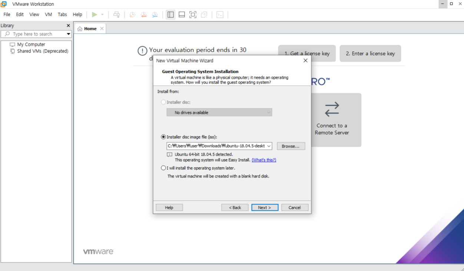
Task: Click the info icon next to Ubuntu detected
Action: (x=169, y=155)
